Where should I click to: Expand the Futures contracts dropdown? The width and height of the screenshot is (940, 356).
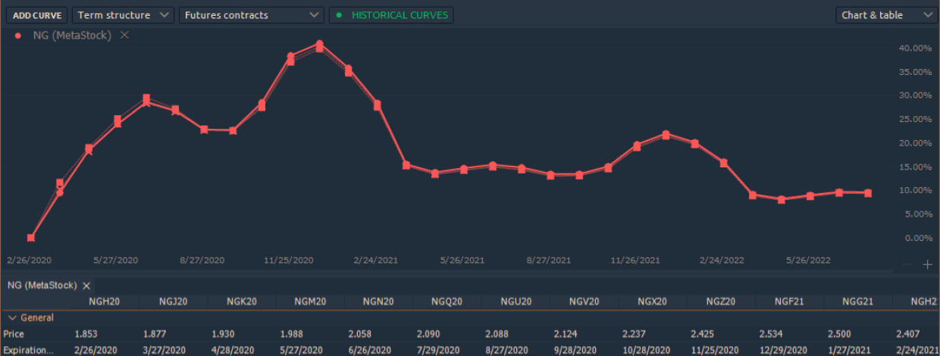[251, 15]
